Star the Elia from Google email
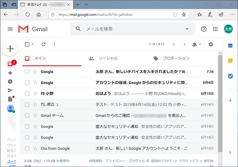This screenshot has height=167, width=238. [x=35, y=148]
